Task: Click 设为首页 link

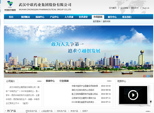Action: click(113, 8)
